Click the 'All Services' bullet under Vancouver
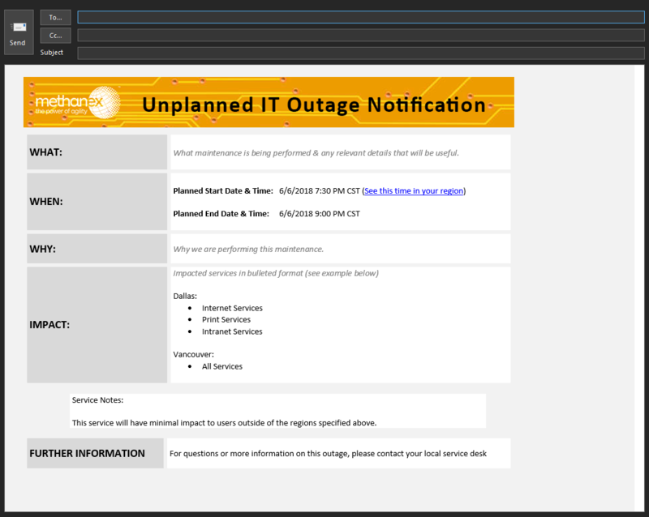This screenshot has width=649, height=517. (221, 365)
